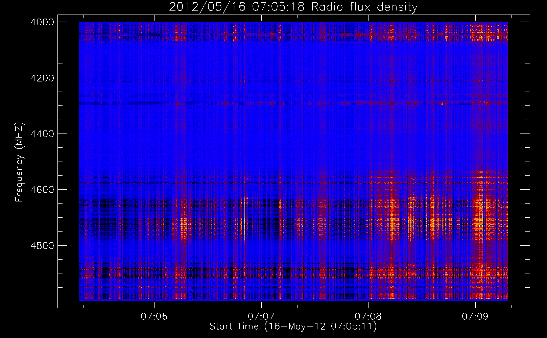Click the 4600 frequency tick label
This screenshot has height=338, width=547.
coord(42,190)
